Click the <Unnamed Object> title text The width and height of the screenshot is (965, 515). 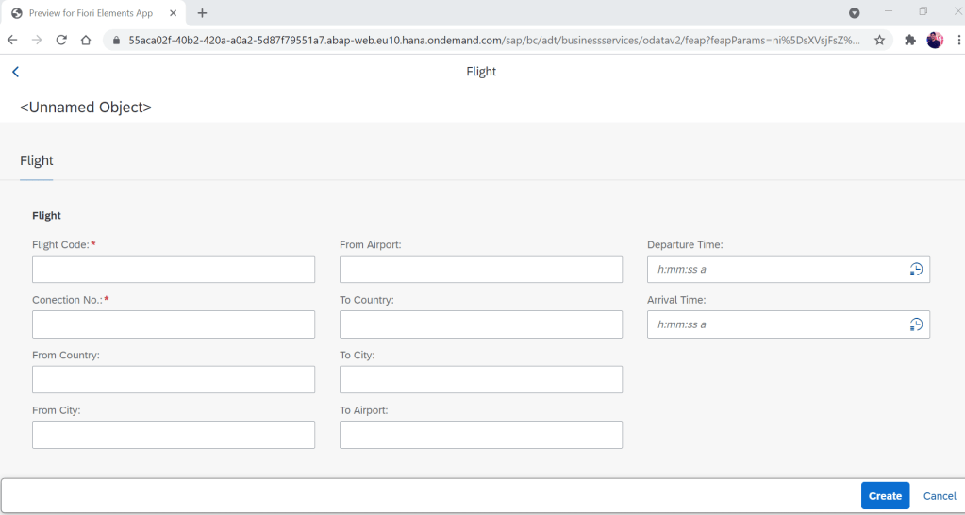coord(86,108)
